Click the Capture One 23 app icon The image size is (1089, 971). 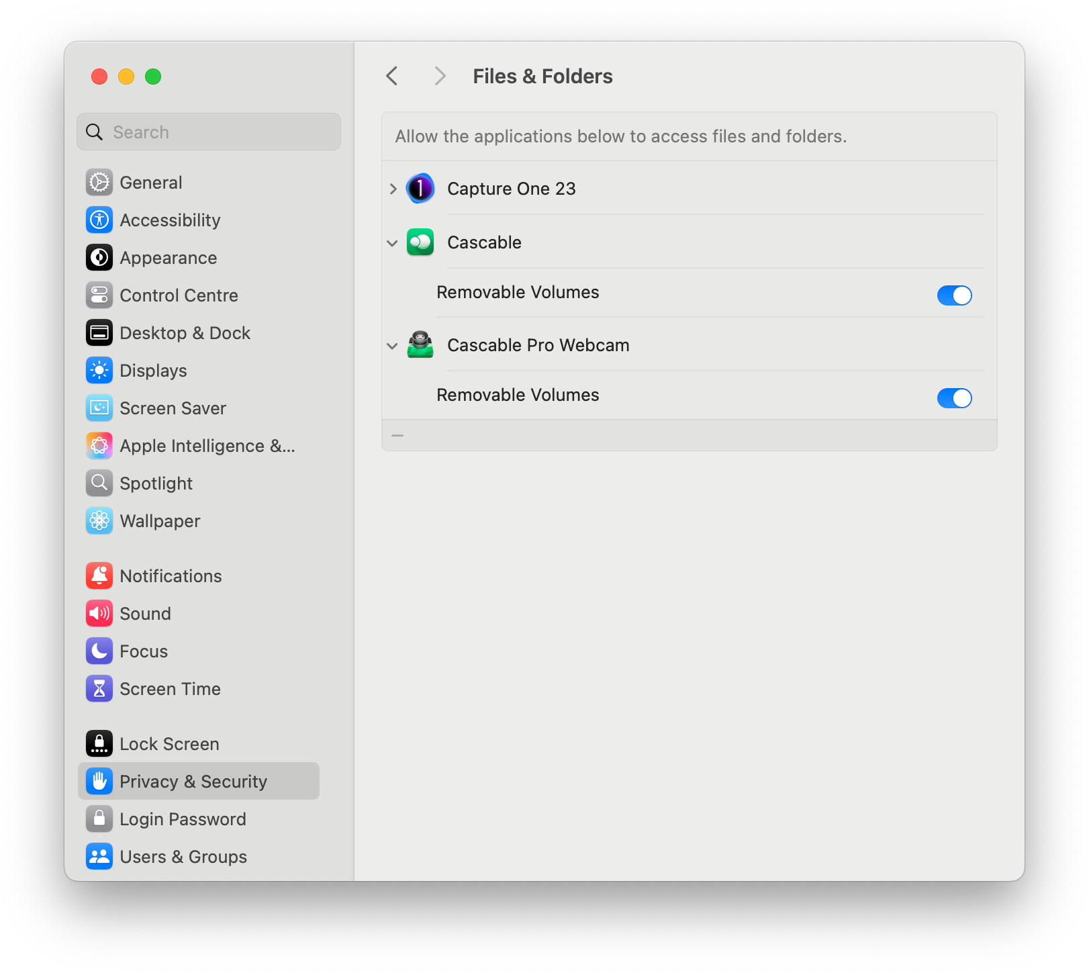pyautogui.click(x=420, y=189)
